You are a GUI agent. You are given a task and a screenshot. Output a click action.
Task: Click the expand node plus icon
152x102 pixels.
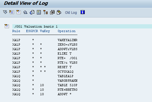[12, 12]
